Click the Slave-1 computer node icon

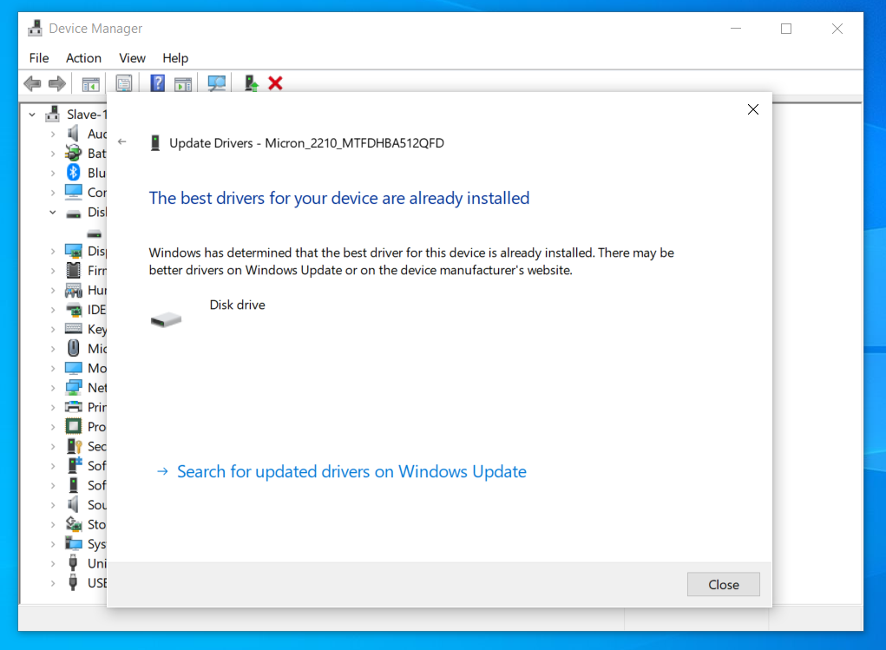coord(53,115)
